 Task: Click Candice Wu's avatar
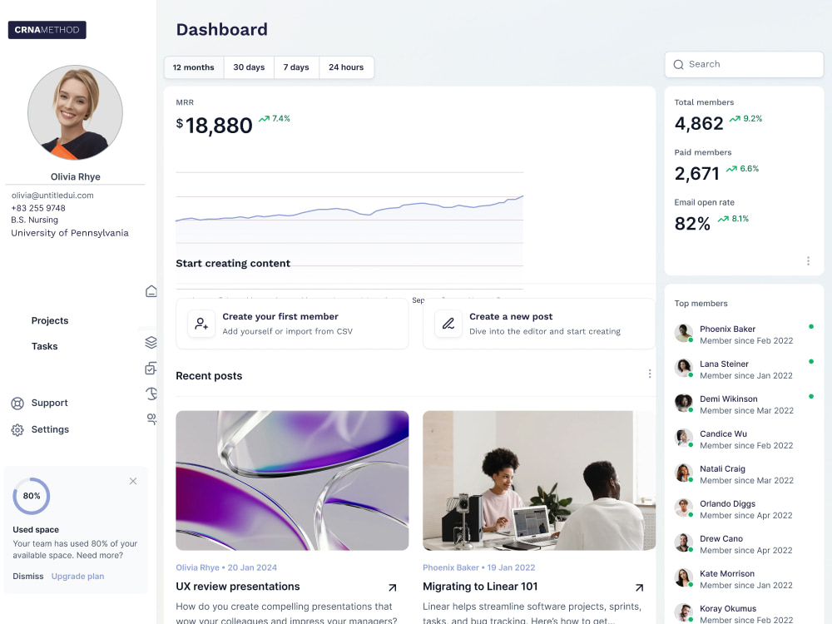click(x=684, y=438)
